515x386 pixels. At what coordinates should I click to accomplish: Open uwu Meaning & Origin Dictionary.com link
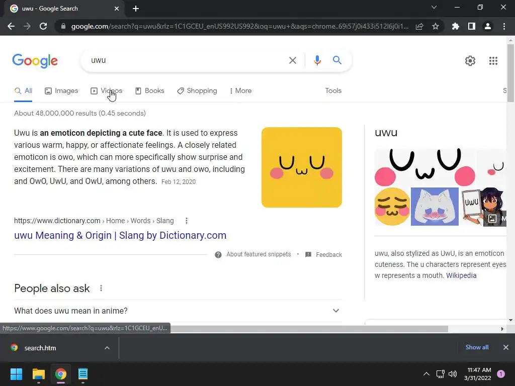coord(120,235)
